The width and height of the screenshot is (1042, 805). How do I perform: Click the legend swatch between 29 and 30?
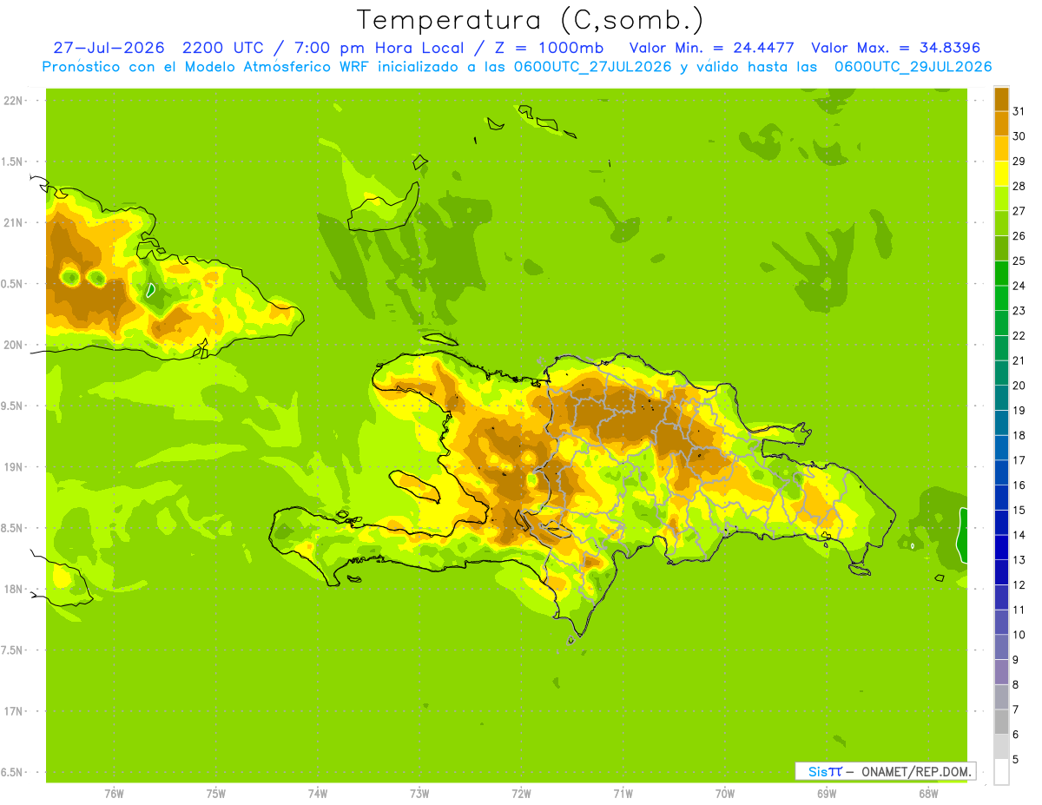(1001, 148)
